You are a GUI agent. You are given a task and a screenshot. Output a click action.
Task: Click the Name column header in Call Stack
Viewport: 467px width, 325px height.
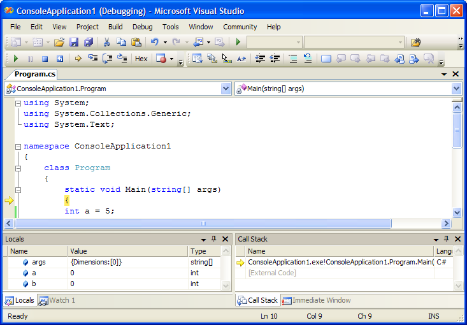coord(340,251)
